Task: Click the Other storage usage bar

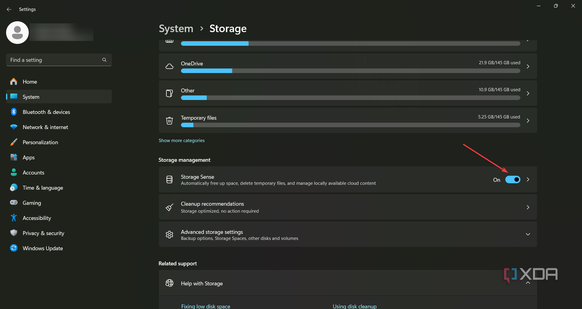Action: click(x=350, y=98)
